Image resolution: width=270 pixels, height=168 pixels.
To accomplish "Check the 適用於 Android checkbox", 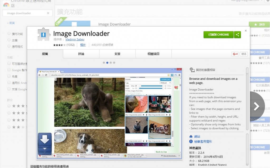I will pos(9,83).
